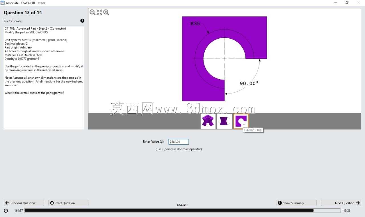Image resolution: width=365 pixels, height=217 pixels.
Task: Select the C40102 Top view thumbnail
Action: [241, 121]
